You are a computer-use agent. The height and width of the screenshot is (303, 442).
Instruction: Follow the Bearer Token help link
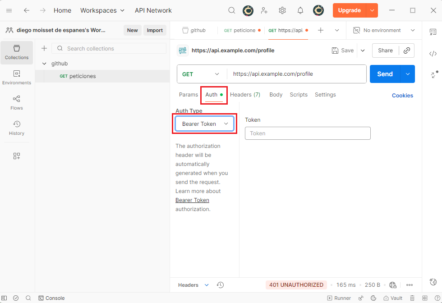click(192, 200)
